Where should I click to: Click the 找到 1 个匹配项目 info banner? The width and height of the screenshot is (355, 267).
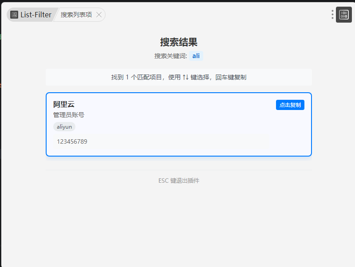click(x=179, y=77)
